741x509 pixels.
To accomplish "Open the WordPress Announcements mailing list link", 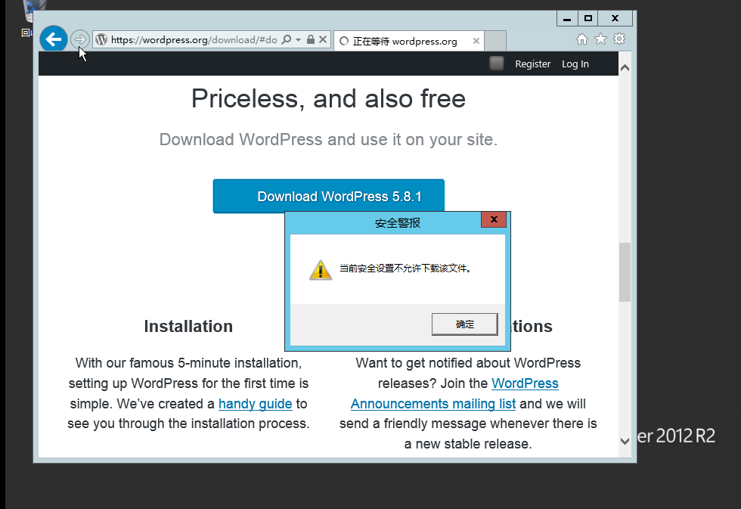I will [x=433, y=403].
